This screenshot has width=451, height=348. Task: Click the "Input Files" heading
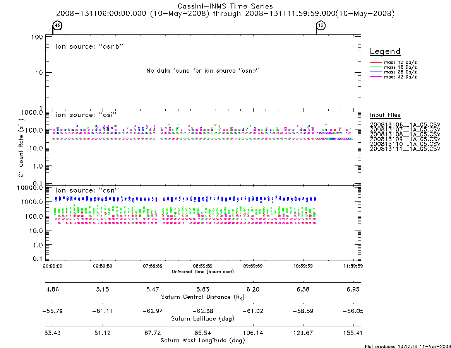pyautogui.click(x=385, y=115)
